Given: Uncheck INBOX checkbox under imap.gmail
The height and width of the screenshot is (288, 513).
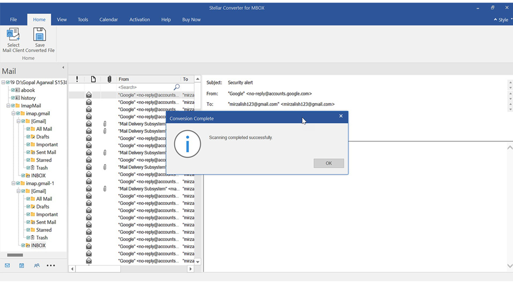Looking at the screenshot, I should click(23, 175).
